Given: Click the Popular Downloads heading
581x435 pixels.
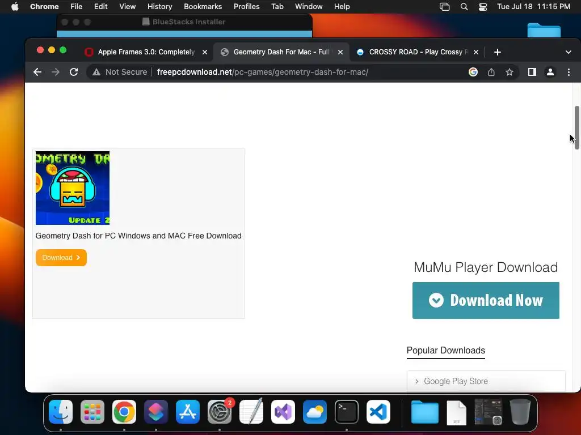Looking at the screenshot, I should coord(446,350).
